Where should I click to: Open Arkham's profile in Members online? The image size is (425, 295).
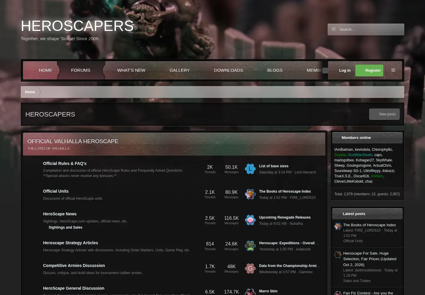(x=377, y=176)
